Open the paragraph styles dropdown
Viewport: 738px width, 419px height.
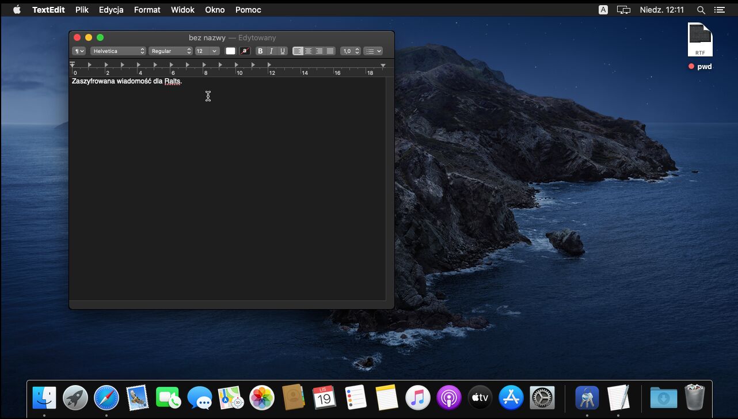click(x=78, y=51)
